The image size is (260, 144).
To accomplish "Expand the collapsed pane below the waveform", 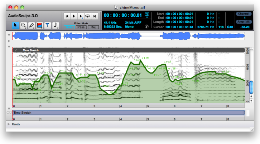I will [9, 41].
